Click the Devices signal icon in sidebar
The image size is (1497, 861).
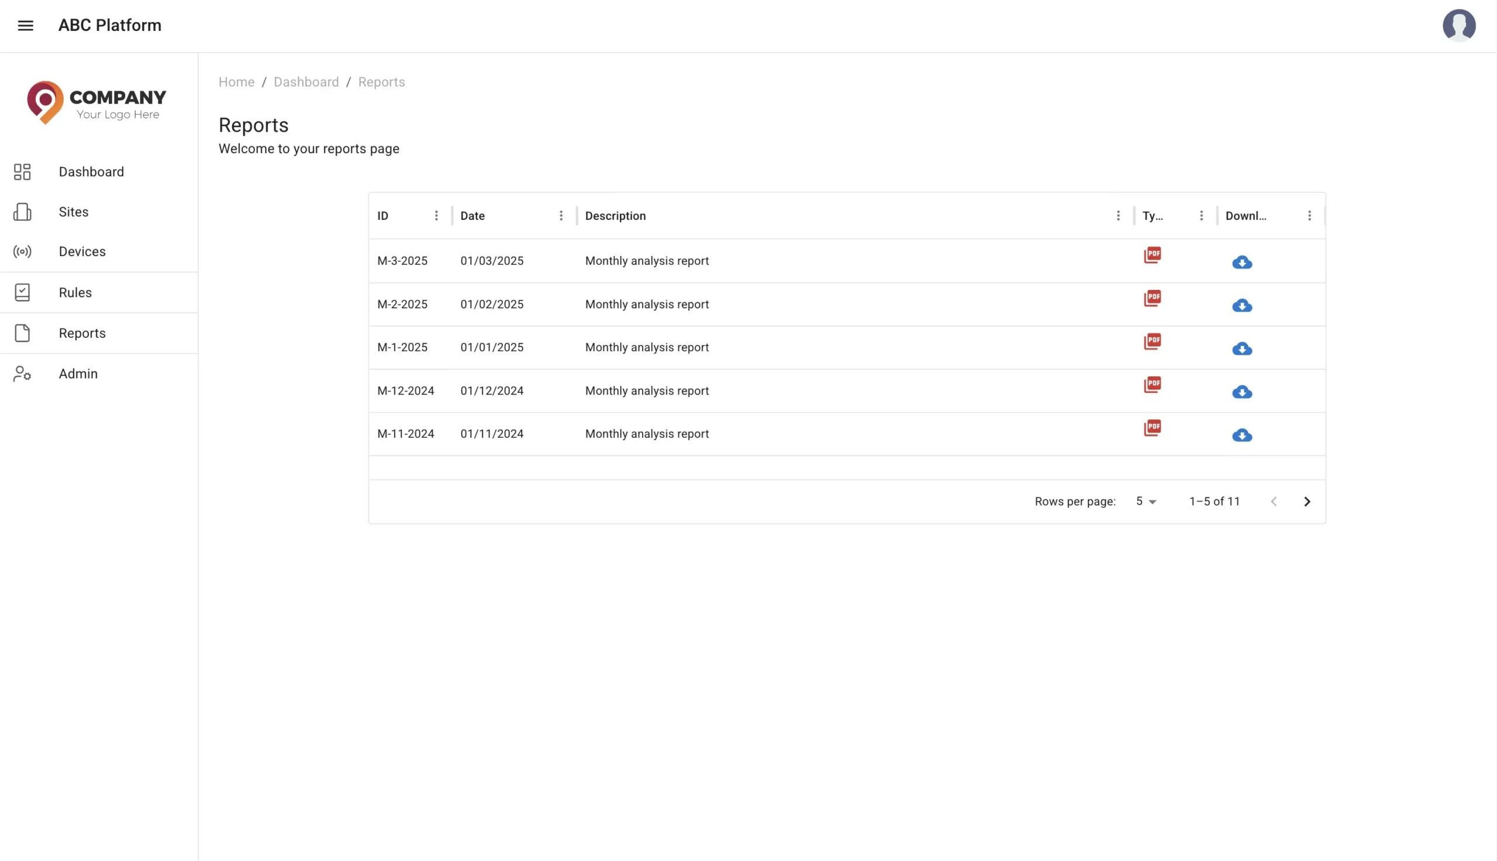click(x=22, y=252)
